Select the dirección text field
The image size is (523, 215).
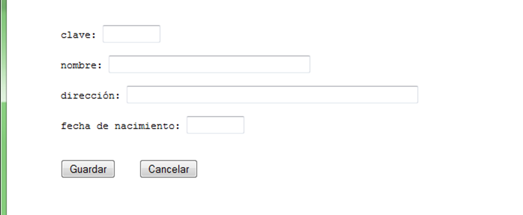[x=272, y=94]
